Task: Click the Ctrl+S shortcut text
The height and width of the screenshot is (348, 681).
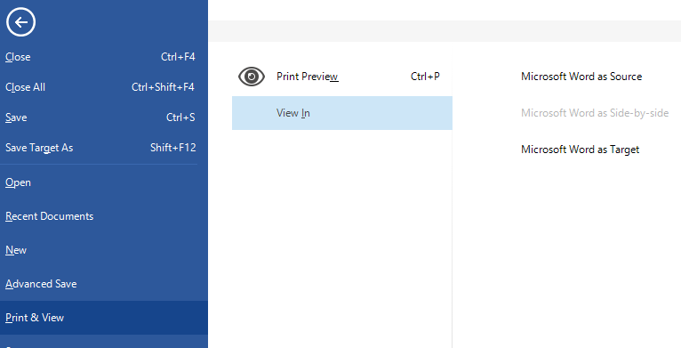Action: (180, 117)
